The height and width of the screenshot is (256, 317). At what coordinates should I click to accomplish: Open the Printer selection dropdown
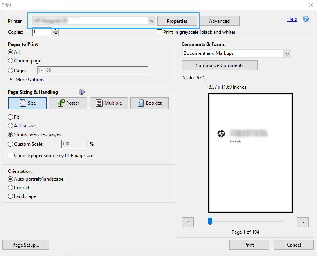pyautogui.click(x=94, y=21)
